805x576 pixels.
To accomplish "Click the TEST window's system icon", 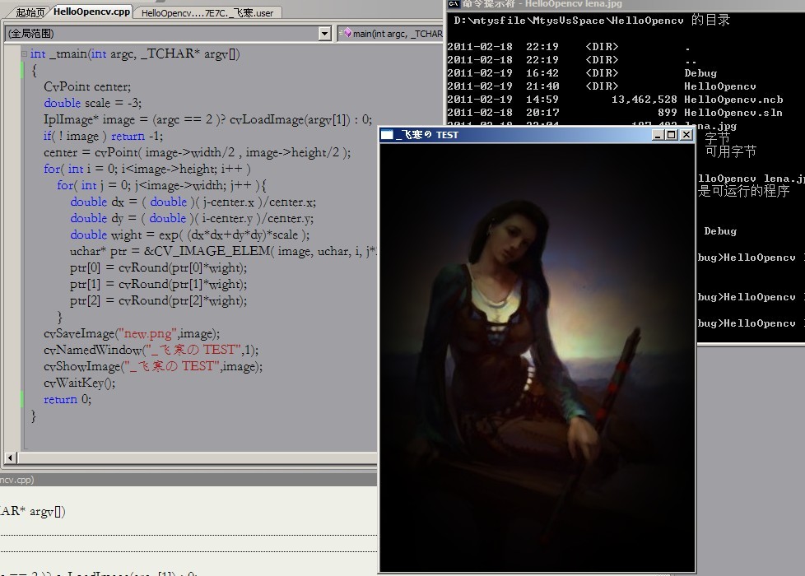I will (x=387, y=135).
